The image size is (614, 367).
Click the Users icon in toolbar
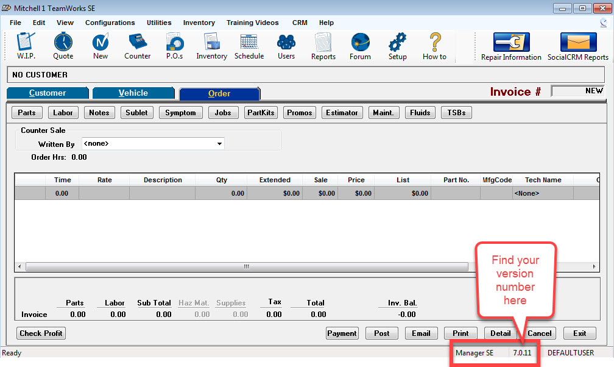pyautogui.click(x=286, y=46)
